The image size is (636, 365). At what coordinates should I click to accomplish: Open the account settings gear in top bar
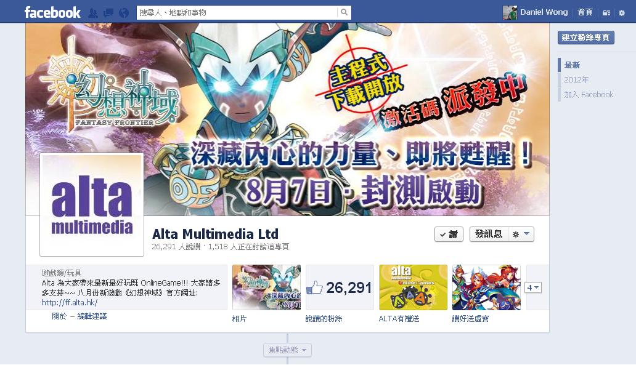[622, 13]
